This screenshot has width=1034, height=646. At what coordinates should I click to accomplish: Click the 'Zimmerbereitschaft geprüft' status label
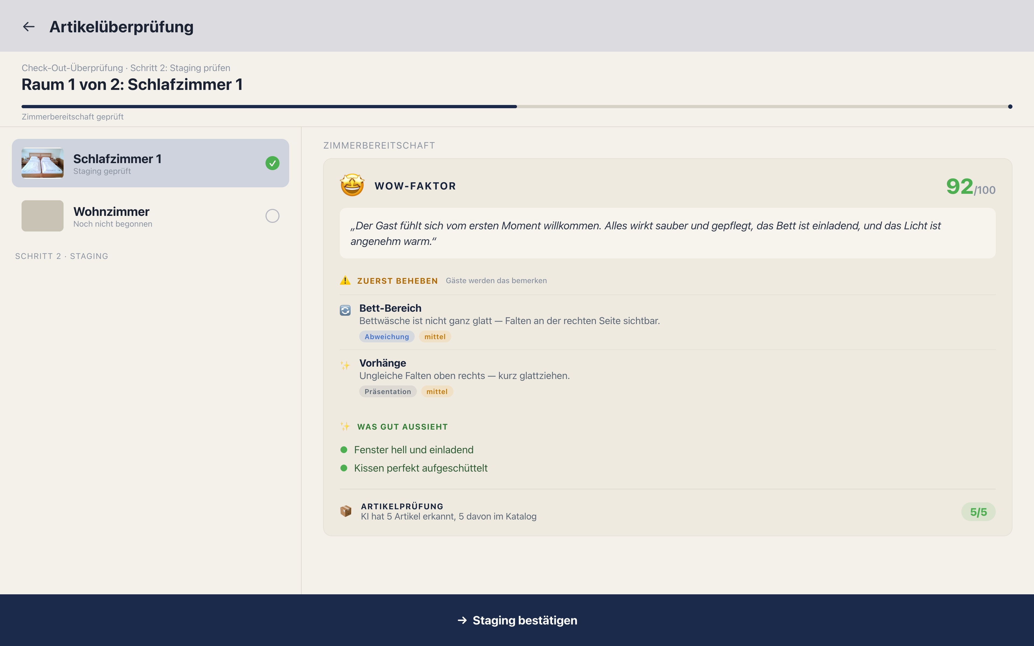(73, 117)
